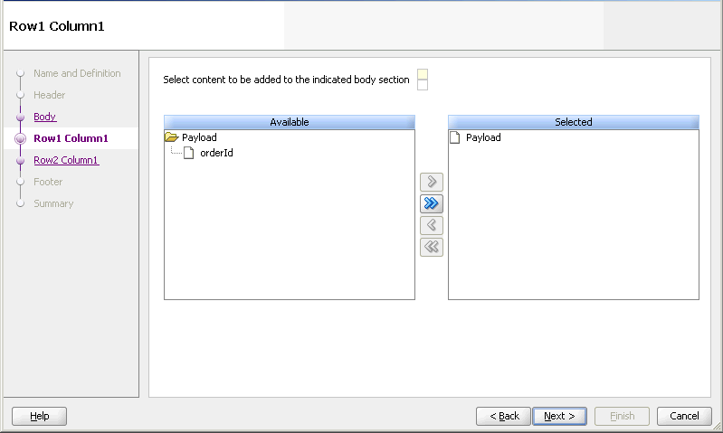Open the Help button
Screen dimensions: 723x433
coord(39,416)
